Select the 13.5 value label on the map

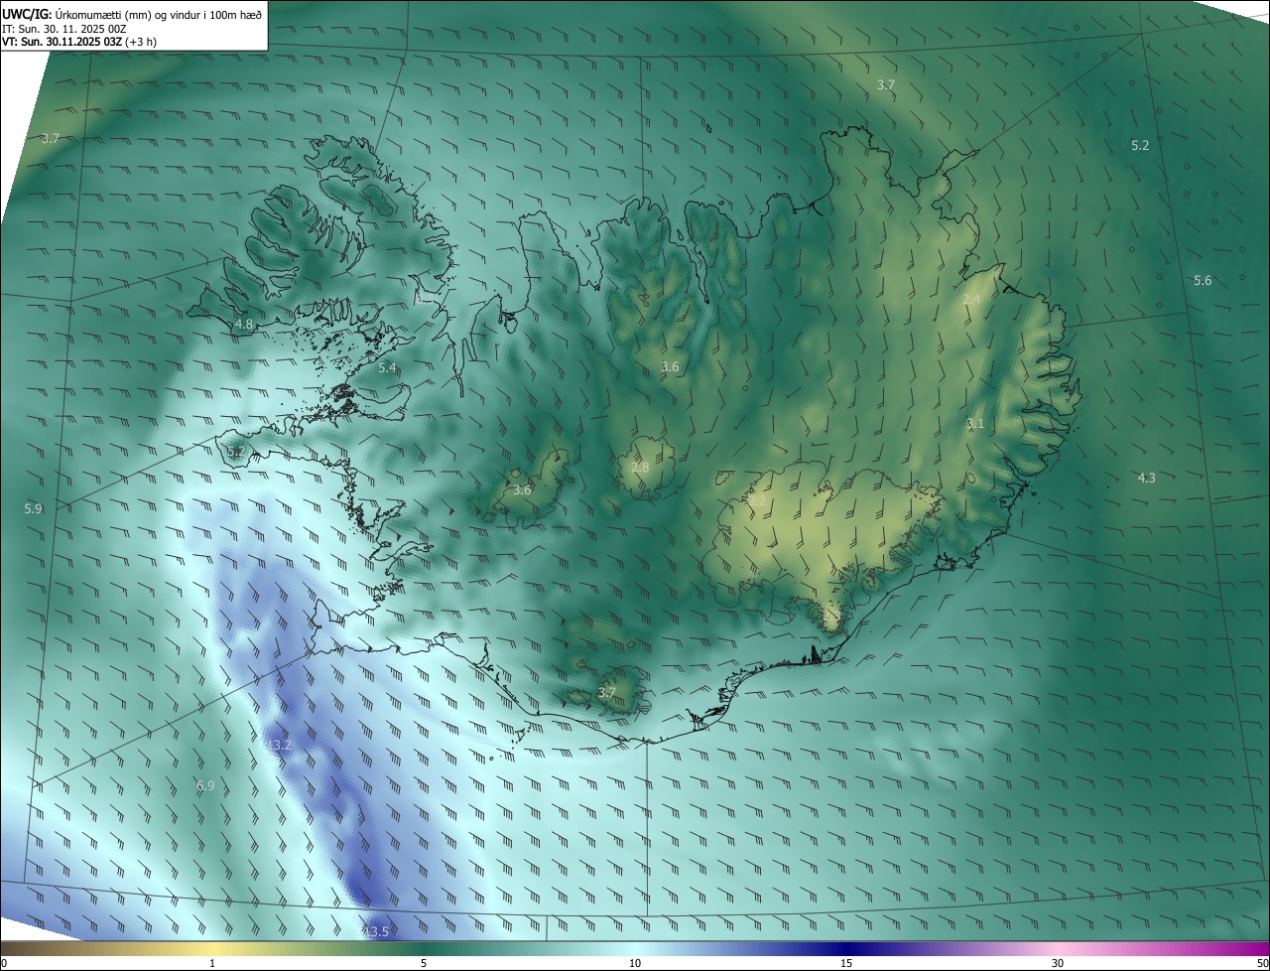[376, 931]
